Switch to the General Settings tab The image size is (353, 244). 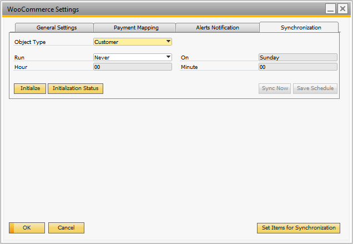[56, 27]
